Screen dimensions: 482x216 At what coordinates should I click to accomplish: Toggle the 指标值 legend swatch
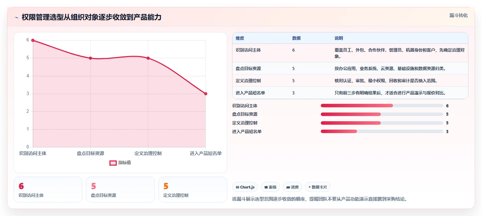(113, 163)
